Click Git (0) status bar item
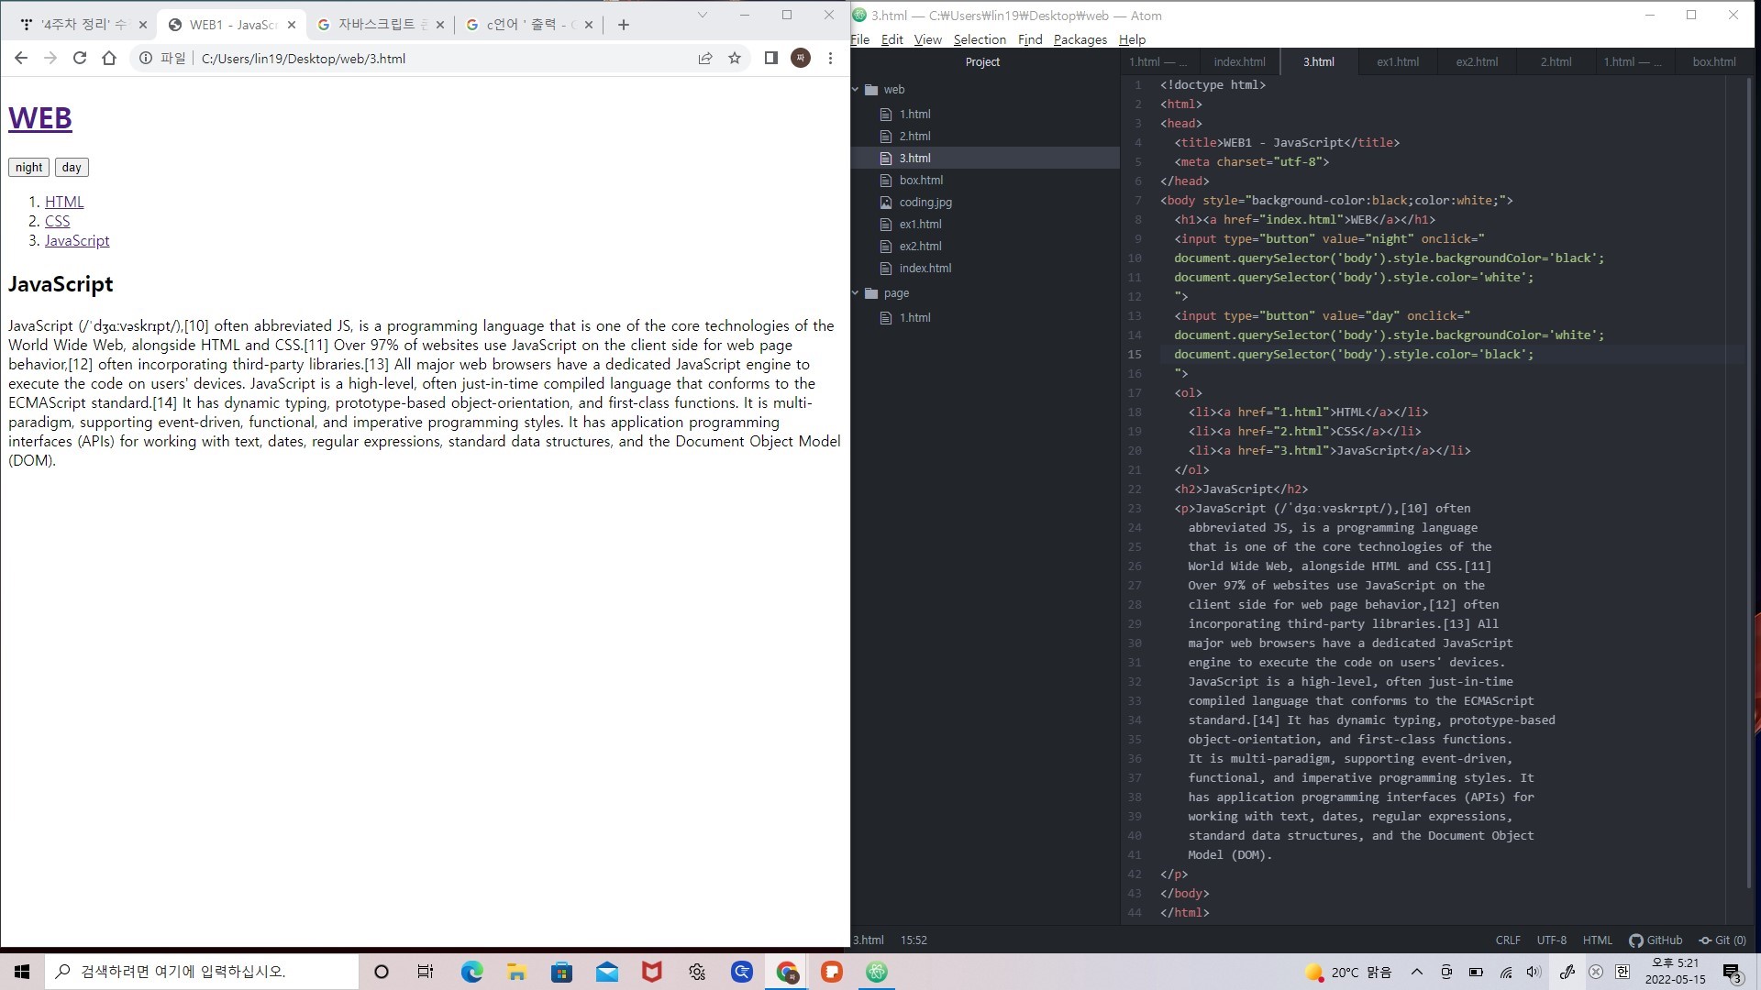Screen dimensions: 1761x990 pos(1722,940)
